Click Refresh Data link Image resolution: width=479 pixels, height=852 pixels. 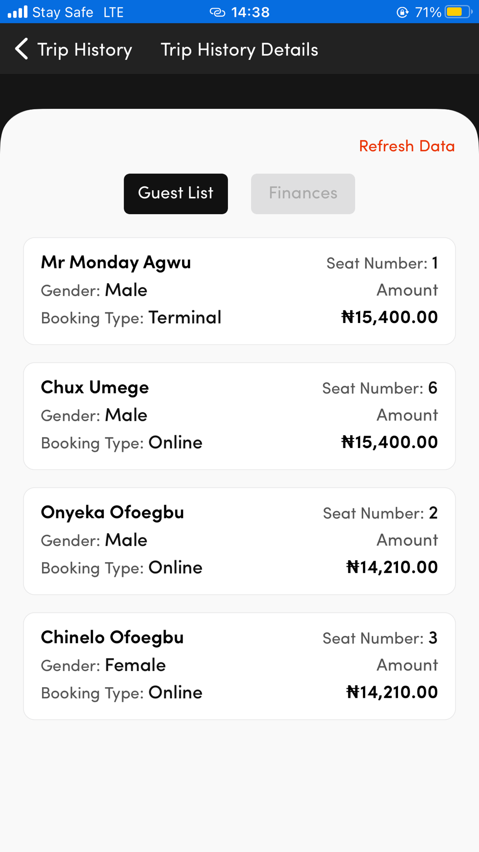coord(407,146)
